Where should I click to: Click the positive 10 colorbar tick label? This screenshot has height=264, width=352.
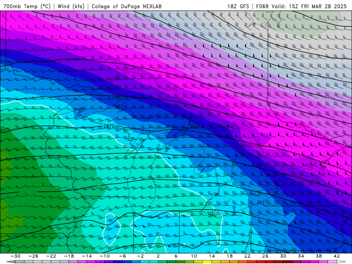click(x=194, y=256)
